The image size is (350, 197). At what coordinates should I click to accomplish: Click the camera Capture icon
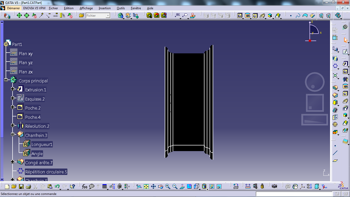coord(274,186)
